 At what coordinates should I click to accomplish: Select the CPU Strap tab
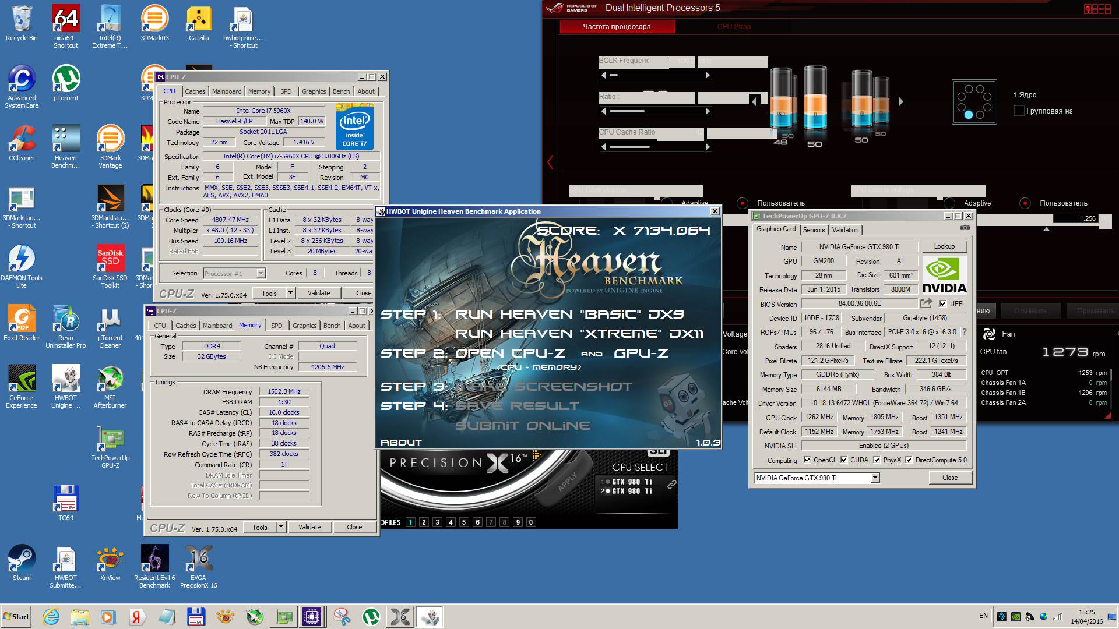(x=734, y=27)
